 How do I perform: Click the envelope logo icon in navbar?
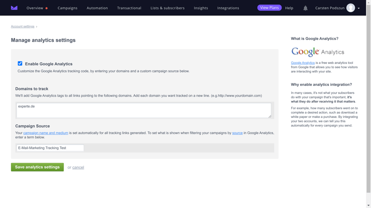coord(14,8)
